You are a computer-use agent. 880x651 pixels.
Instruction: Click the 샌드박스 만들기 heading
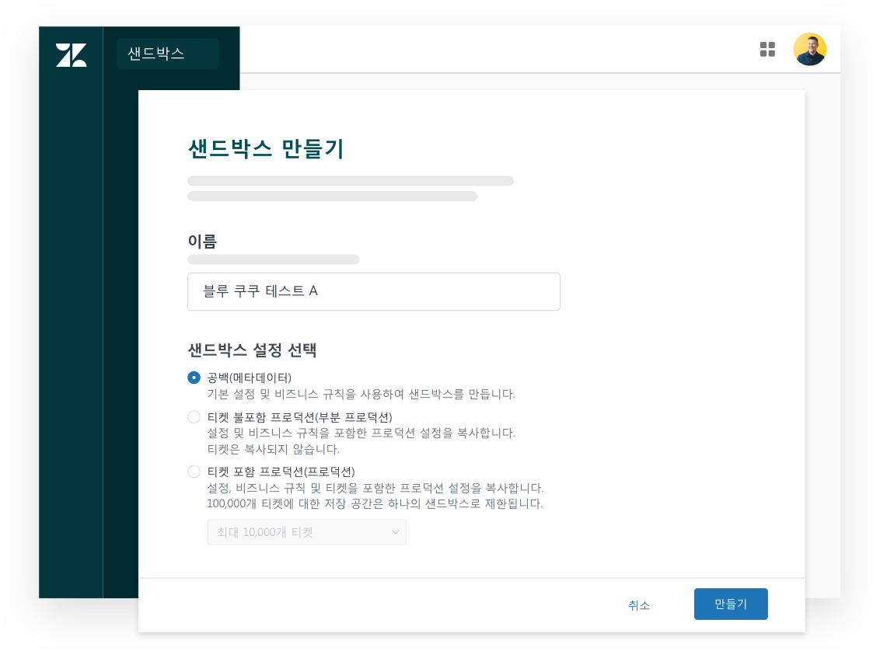[266, 149]
